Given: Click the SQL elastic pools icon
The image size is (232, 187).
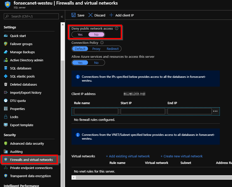Looking at the screenshot, I should [x=6, y=76].
